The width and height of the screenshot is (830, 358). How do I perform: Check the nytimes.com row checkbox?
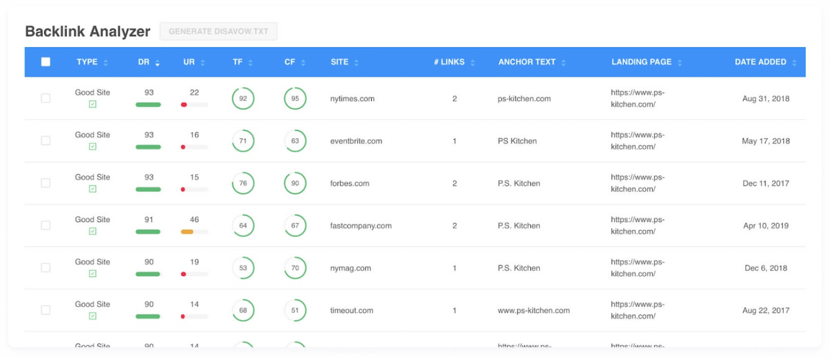(x=46, y=98)
